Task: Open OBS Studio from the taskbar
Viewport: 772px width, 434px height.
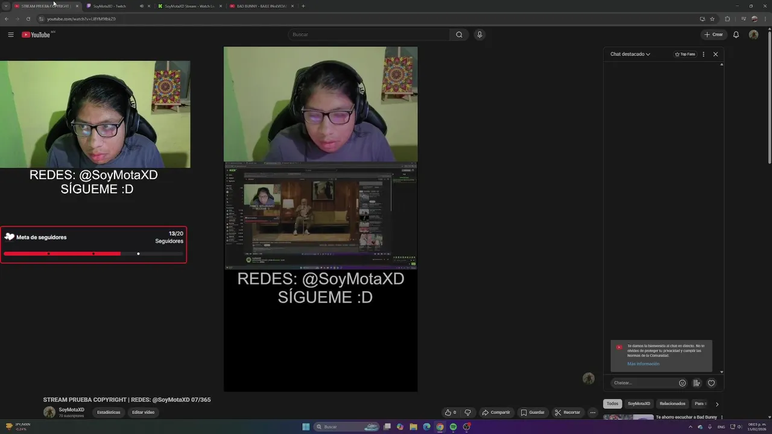Action: [x=466, y=427]
